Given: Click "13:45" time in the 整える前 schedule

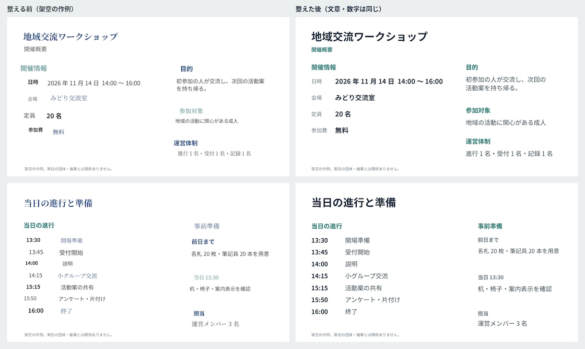Looking at the screenshot, I should 36,252.
